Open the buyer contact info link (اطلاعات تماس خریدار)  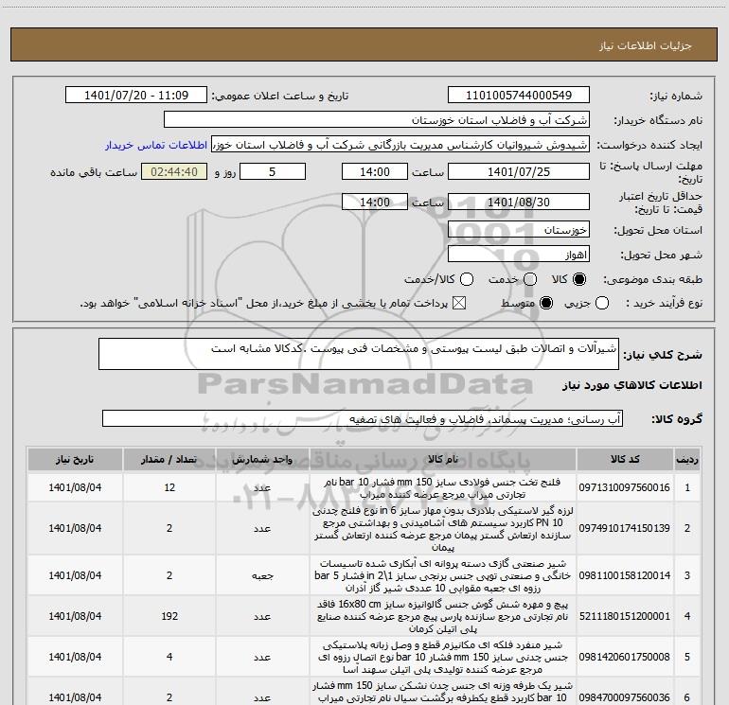click(x=156, y=145)
